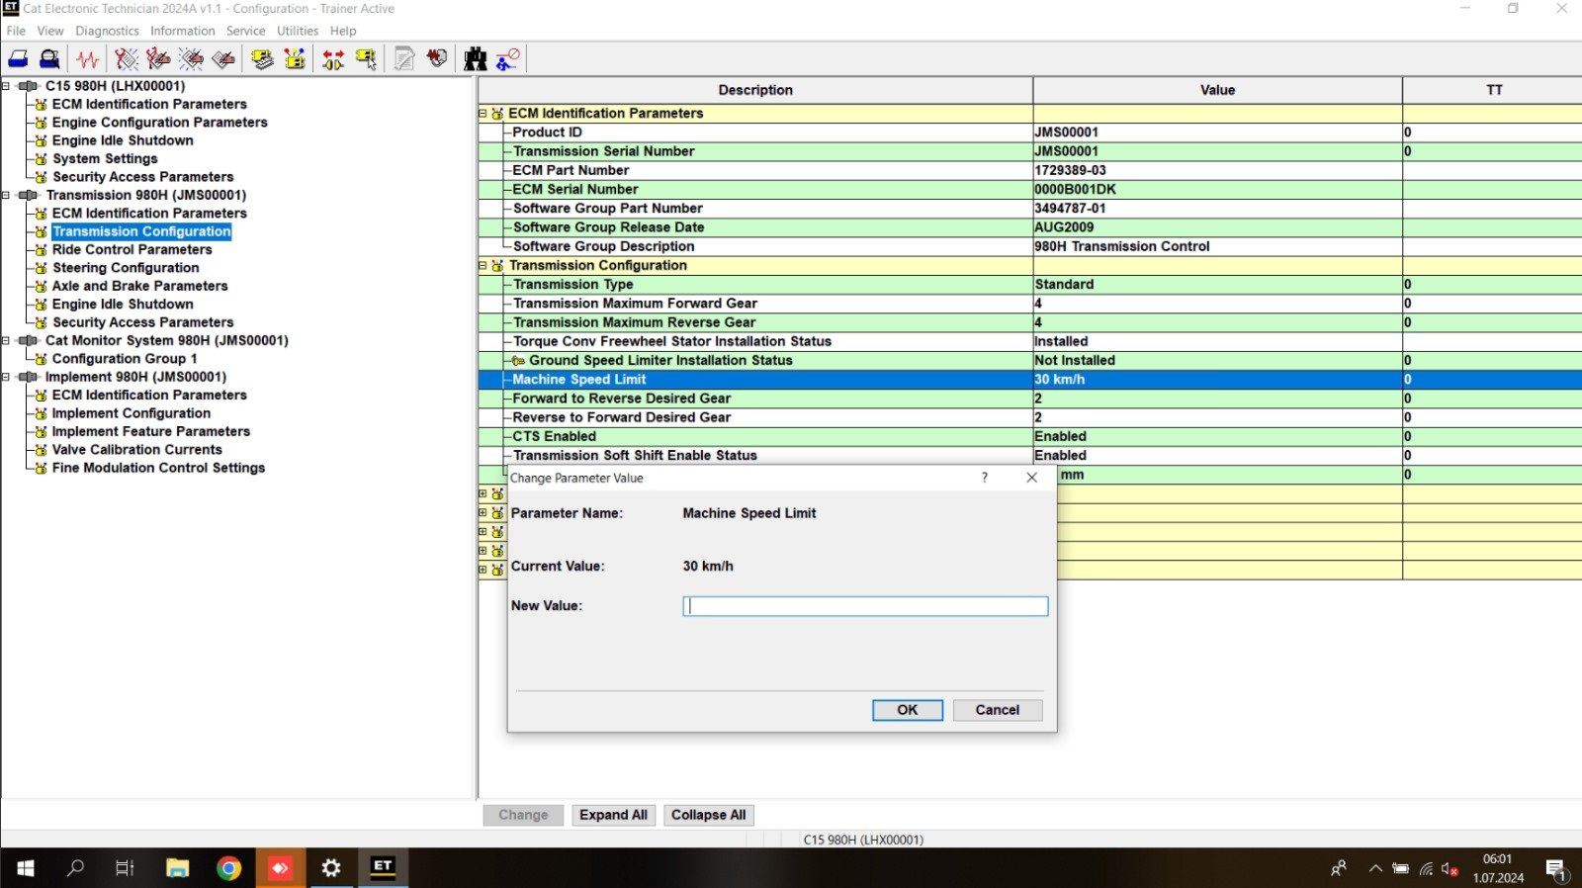Click the document with wrench toolbar icon
1582x888 pixels.
coord(404,59)
